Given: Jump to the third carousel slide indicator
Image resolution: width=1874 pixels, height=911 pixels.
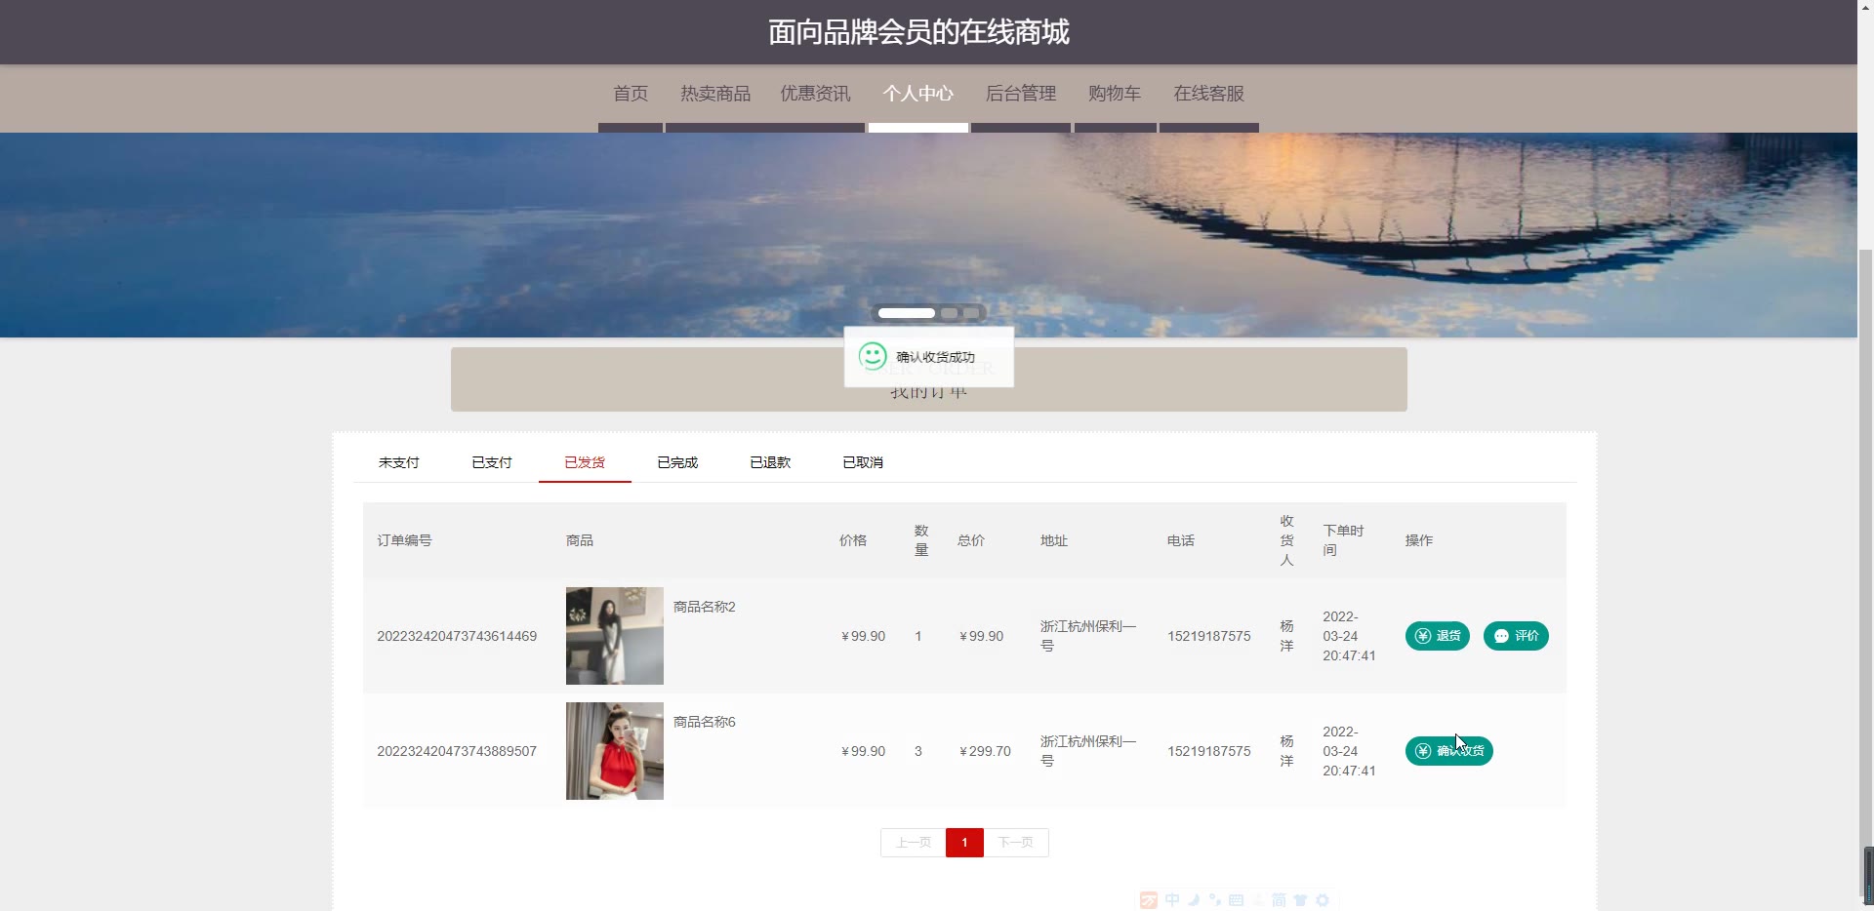Looking at the screenshot, I should point(971,313).
